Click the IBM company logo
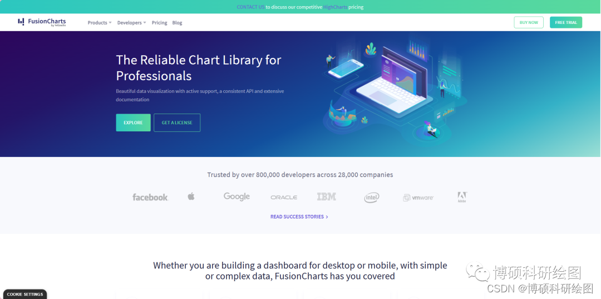The width and height of the screenshot is (601, 299). tap(327, 197)
